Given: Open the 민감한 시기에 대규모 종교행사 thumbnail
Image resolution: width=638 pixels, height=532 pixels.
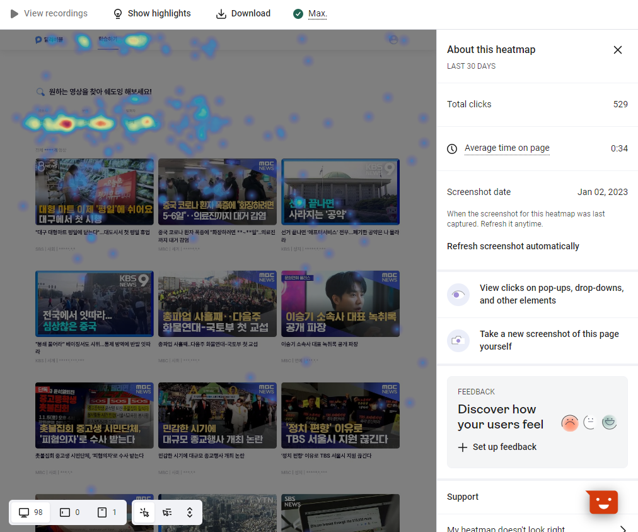Looking at the screenshot, I should 217,415.
